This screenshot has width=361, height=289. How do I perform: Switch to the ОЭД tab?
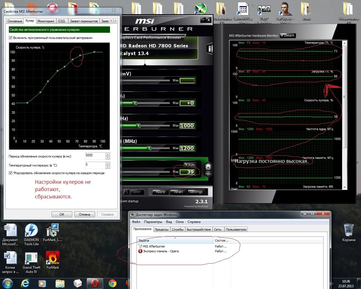(61, 21)
